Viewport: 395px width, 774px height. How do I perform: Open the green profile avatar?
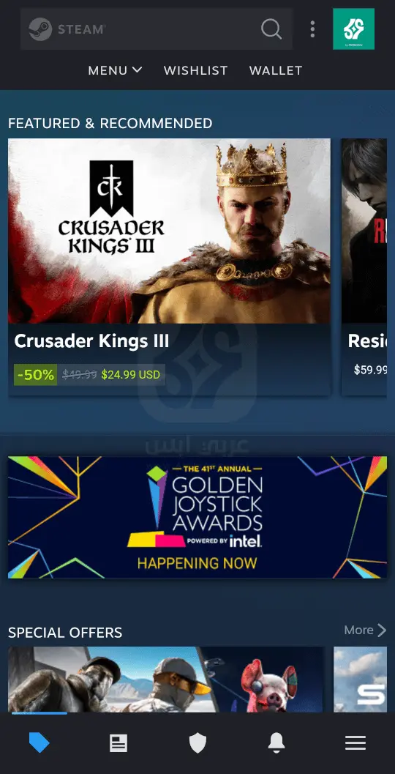353,29
